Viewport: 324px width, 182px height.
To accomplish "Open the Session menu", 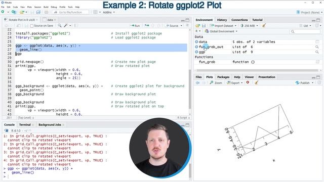I will pyautogui.click(x=37, y=7).
